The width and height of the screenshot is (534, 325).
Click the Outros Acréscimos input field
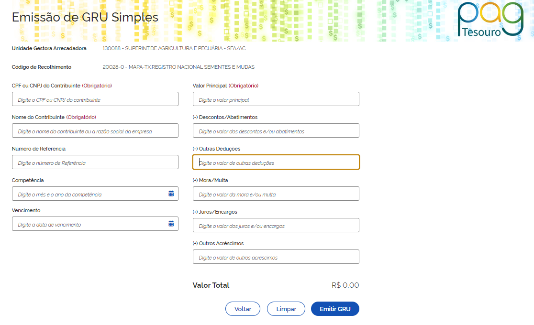(276, 257)
